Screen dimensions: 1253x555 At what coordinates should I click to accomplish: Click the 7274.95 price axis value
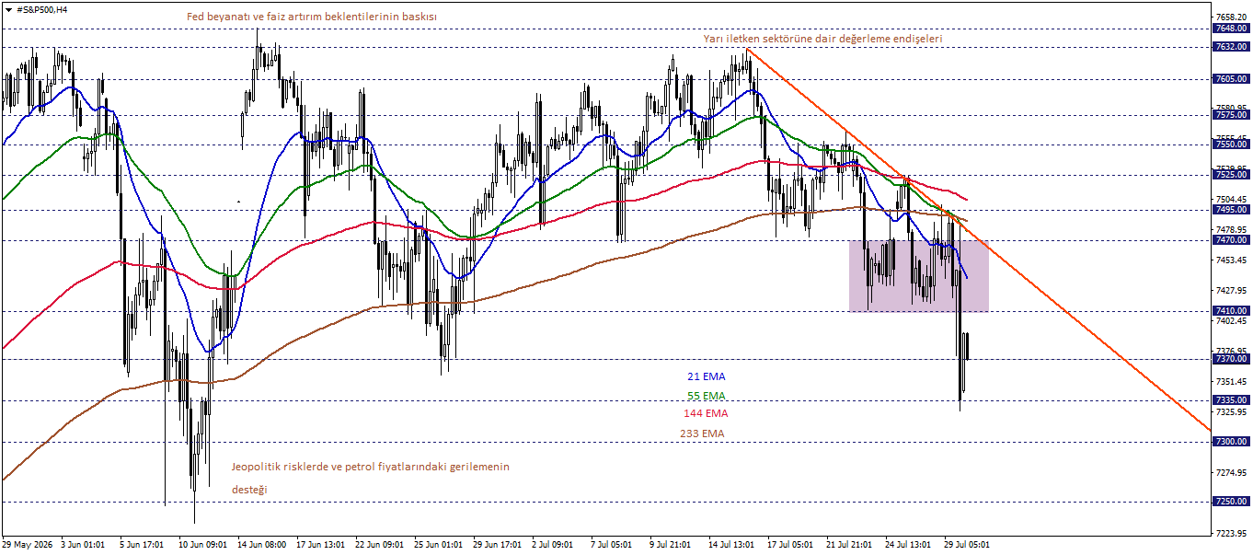[x=1231, y=472]
